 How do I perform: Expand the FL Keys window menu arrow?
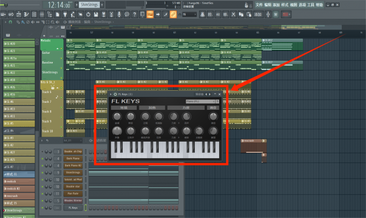coord(111,94)
